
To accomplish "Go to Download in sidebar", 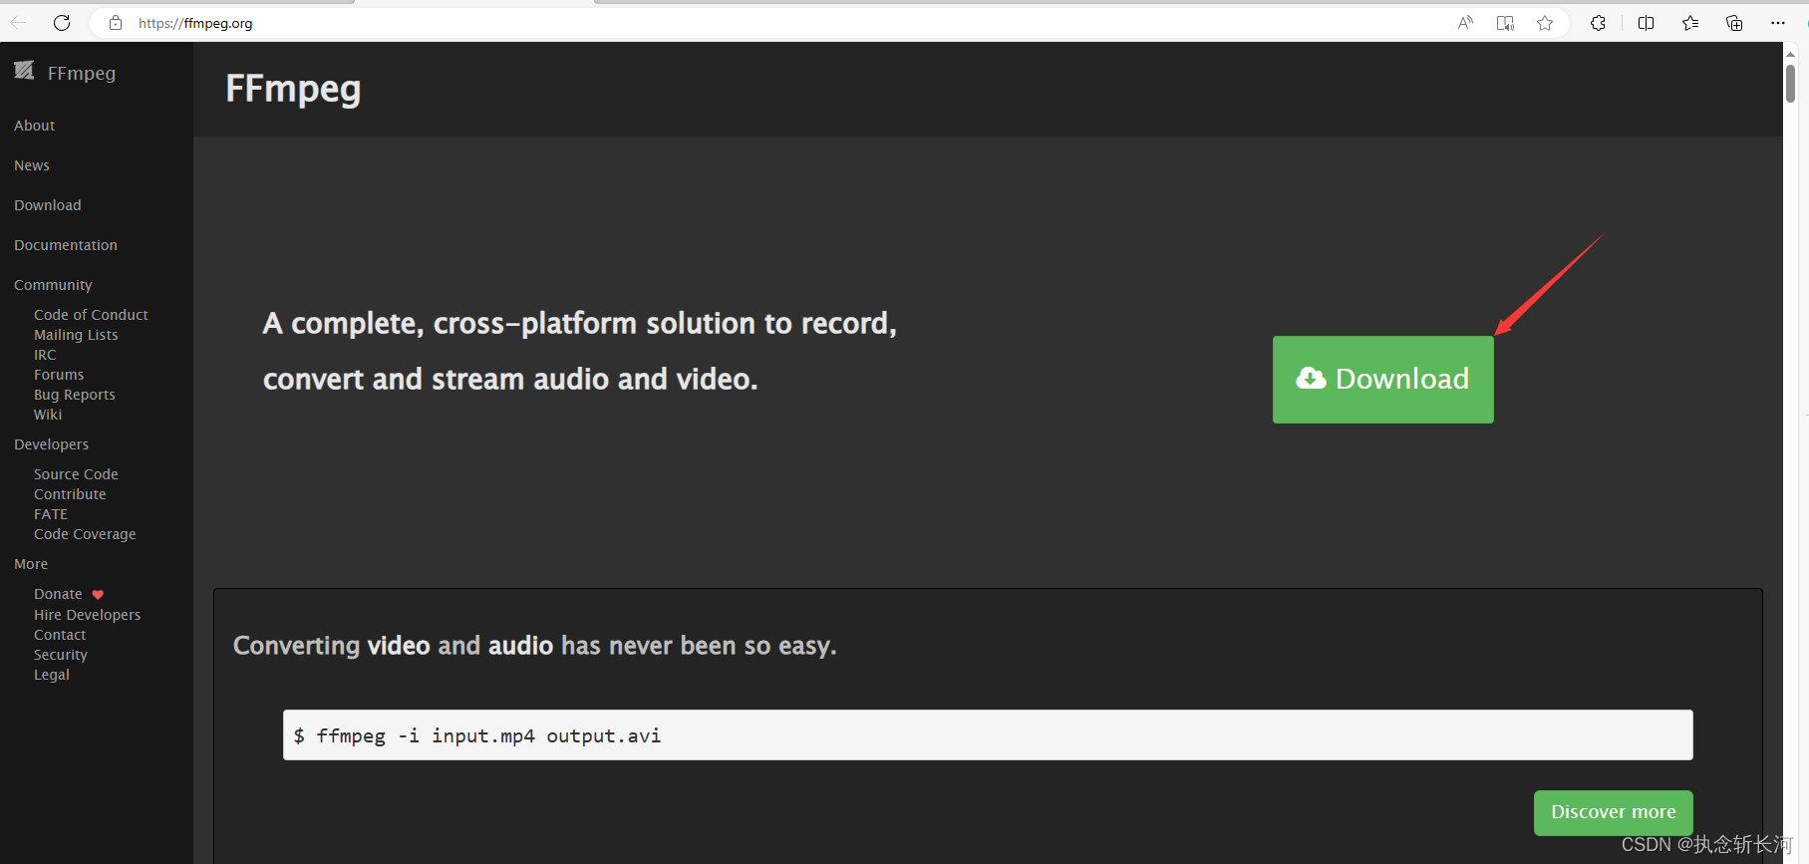I will tap(48, 205).
